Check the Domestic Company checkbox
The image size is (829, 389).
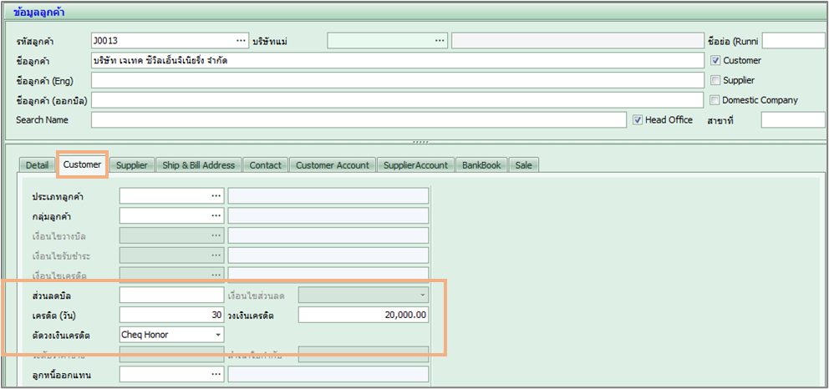tap(715, 100)
